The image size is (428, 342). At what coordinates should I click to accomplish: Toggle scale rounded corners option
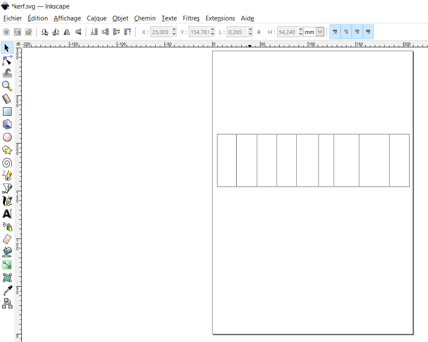click(x=346, y=32)
